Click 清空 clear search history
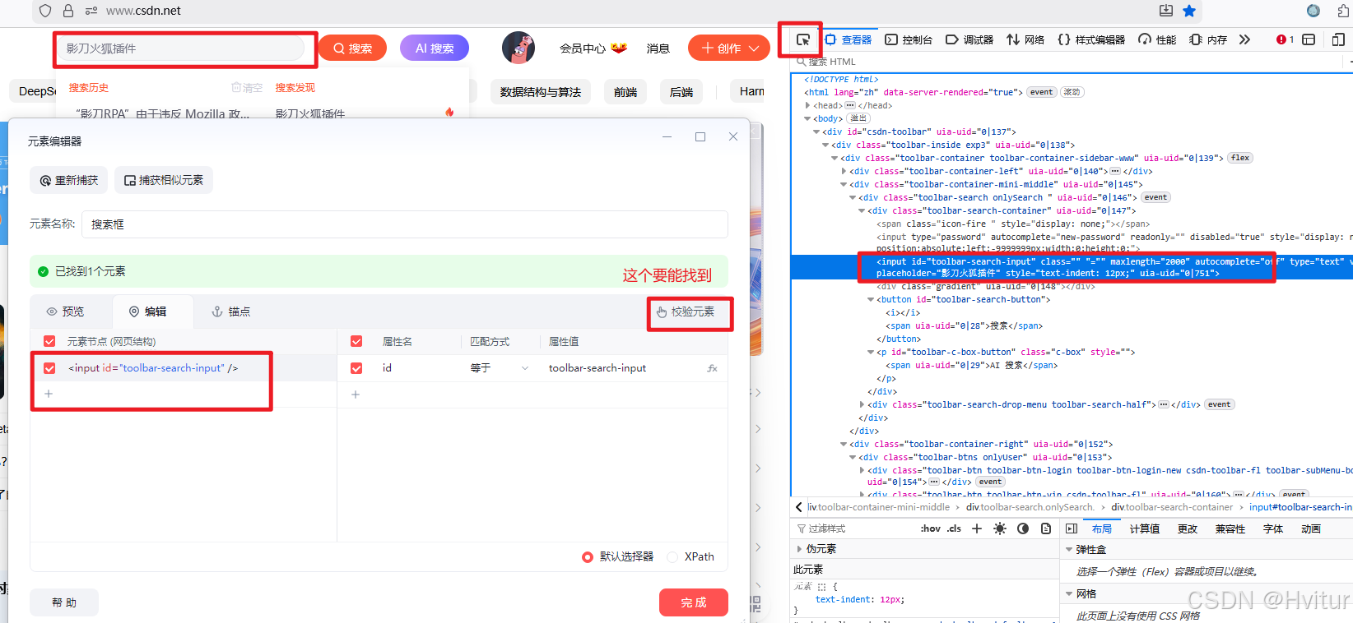1353x623 pixels. (247, 88)
